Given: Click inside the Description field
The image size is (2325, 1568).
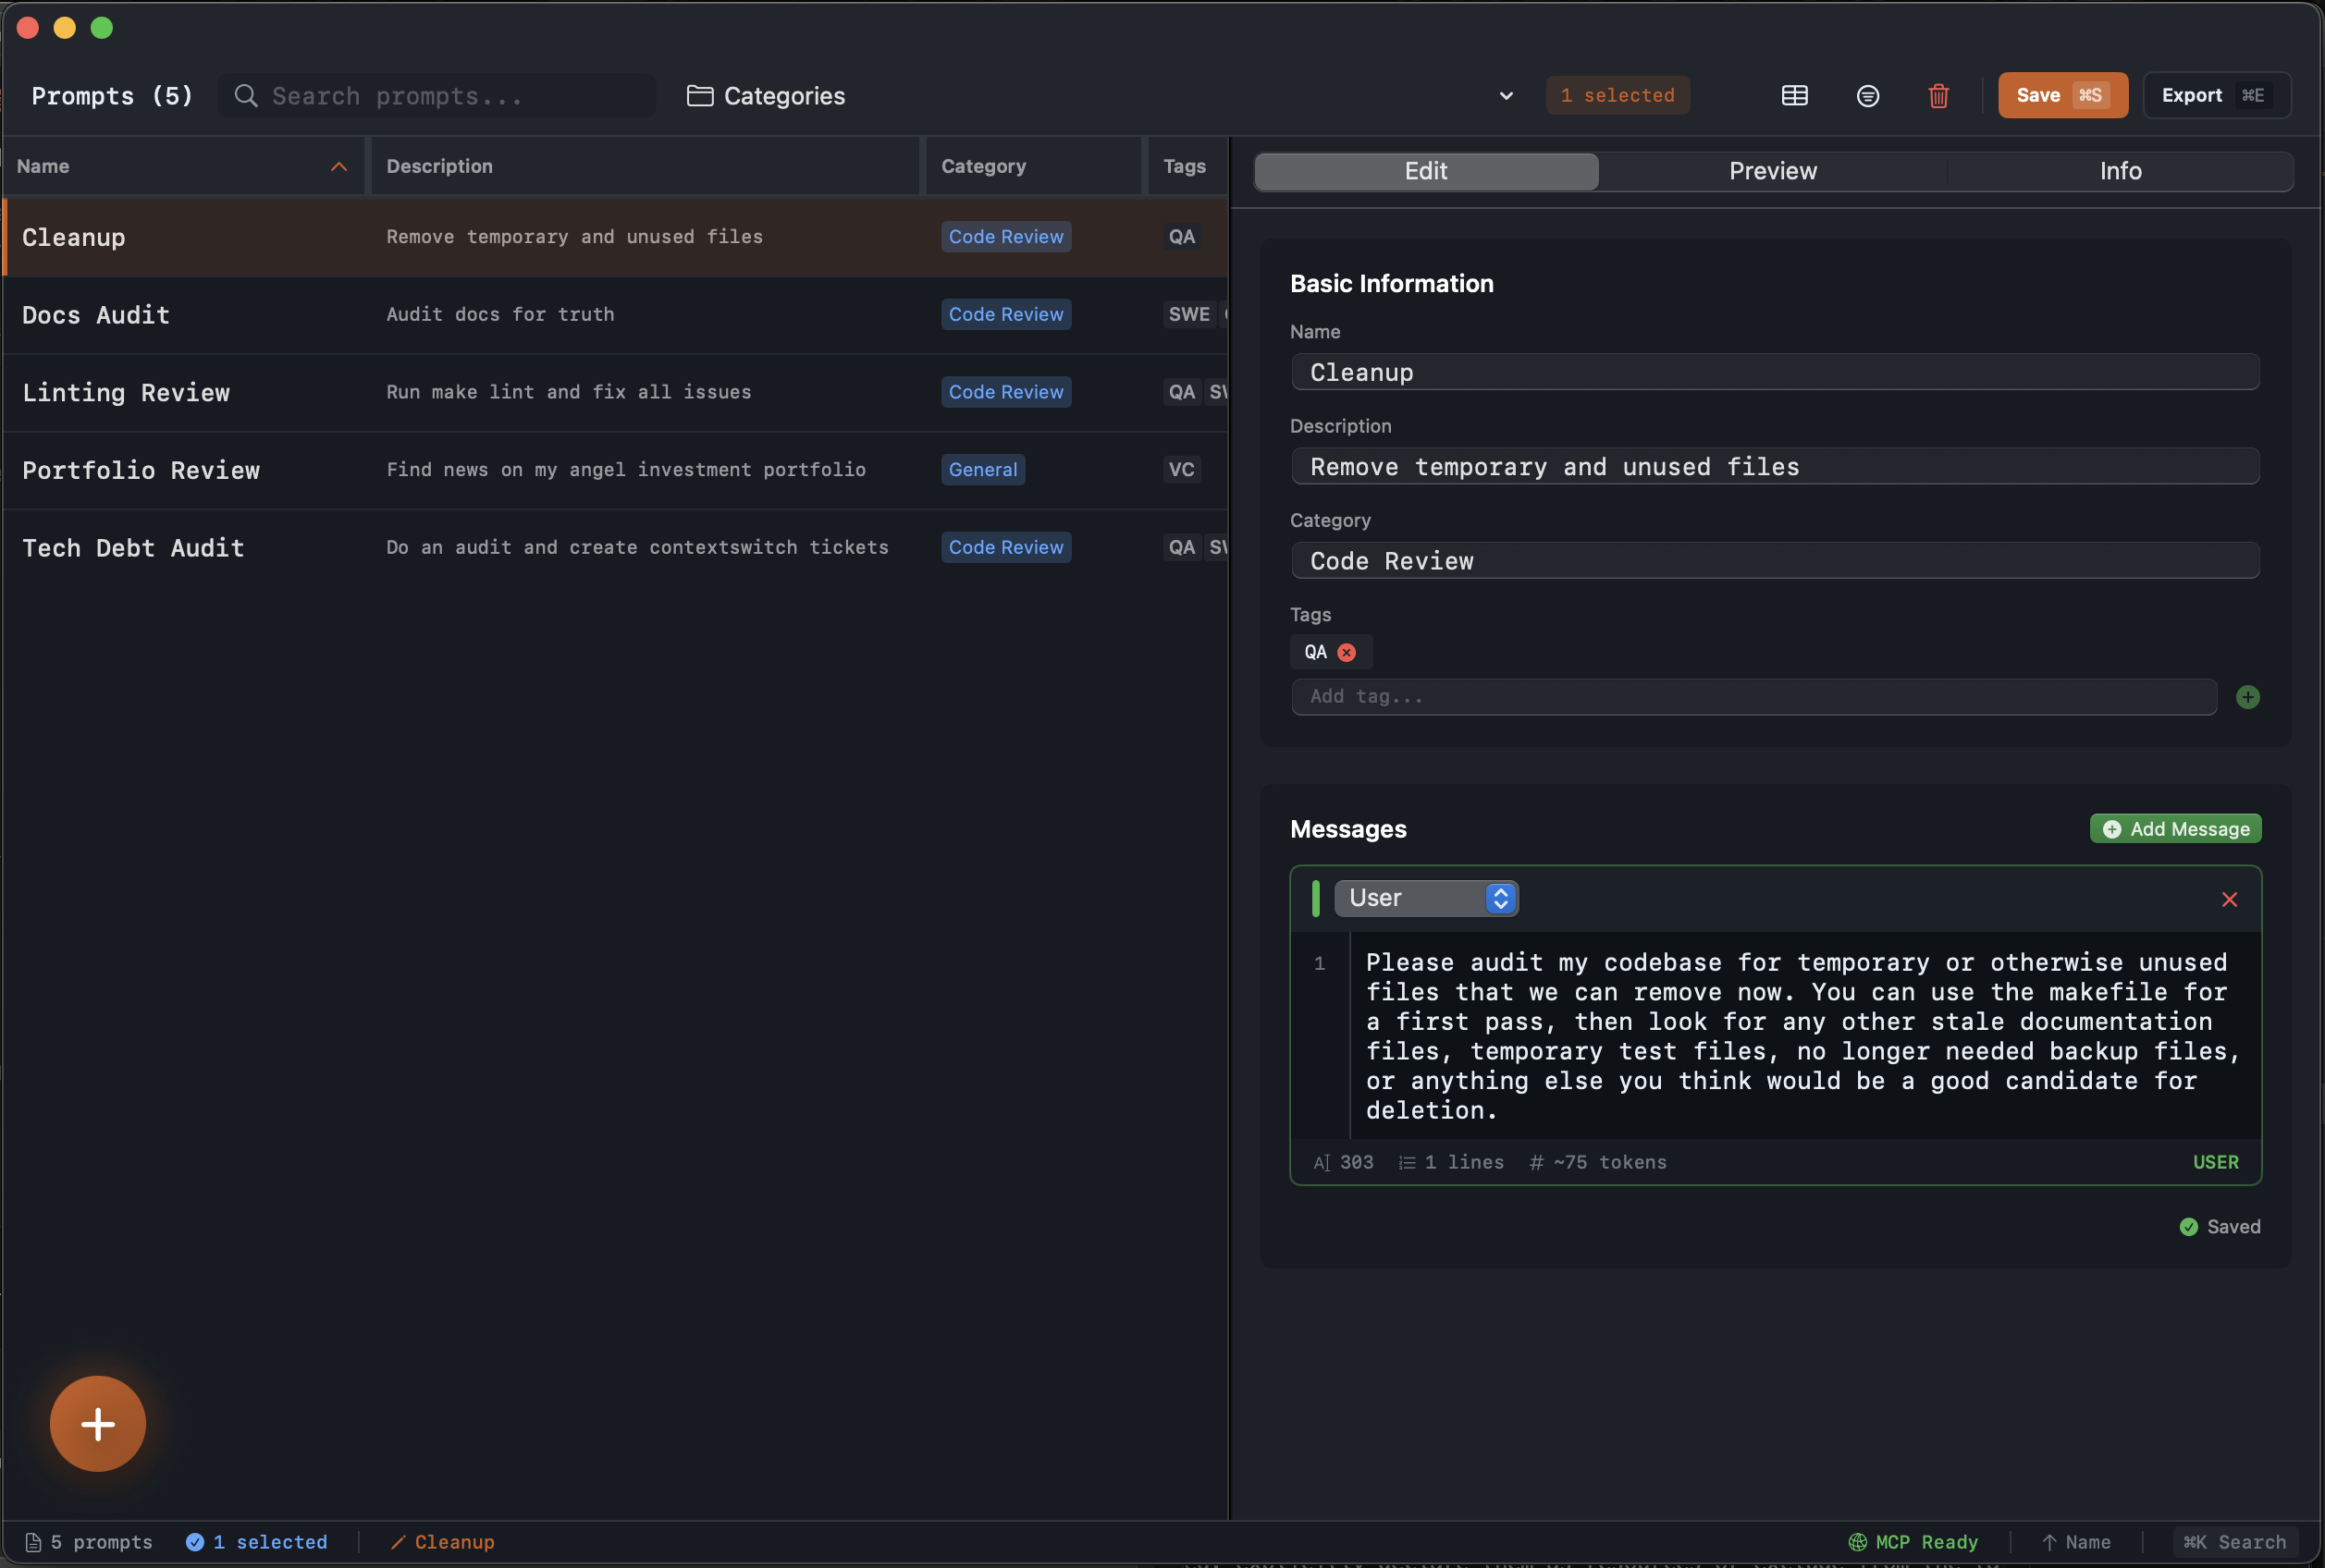Looking at the screenshot, I should [x=1773, y=466].
